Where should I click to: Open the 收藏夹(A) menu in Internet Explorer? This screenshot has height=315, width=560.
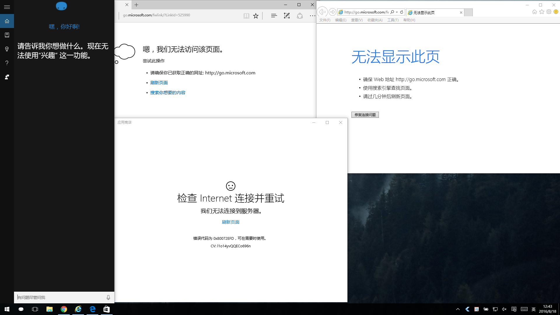click(x=375, y=20)
